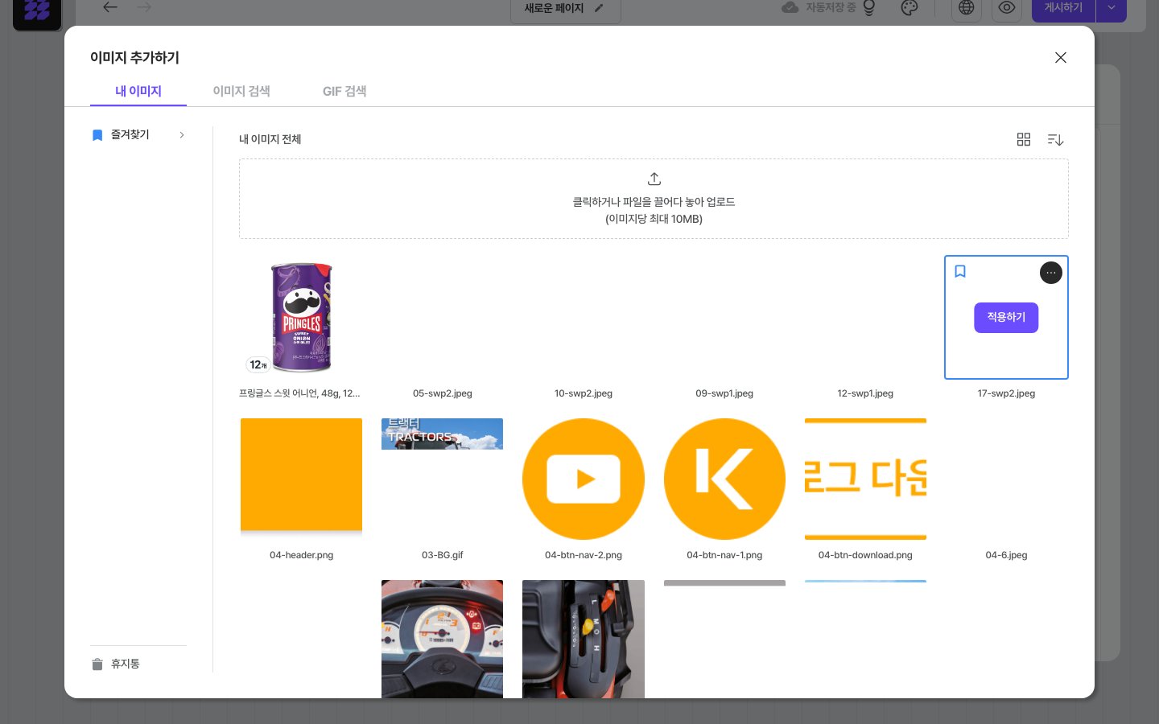Click the trash can icon beside 휴지통
The height and width of the screenshot is (724, 1159).
pos(97,664)
